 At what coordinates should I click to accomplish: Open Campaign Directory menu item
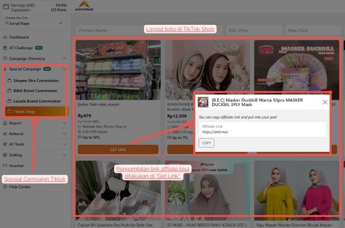point(27,58)
